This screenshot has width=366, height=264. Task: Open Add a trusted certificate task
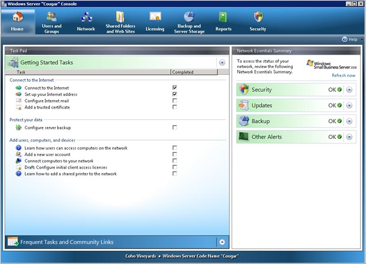click(47, 107)
